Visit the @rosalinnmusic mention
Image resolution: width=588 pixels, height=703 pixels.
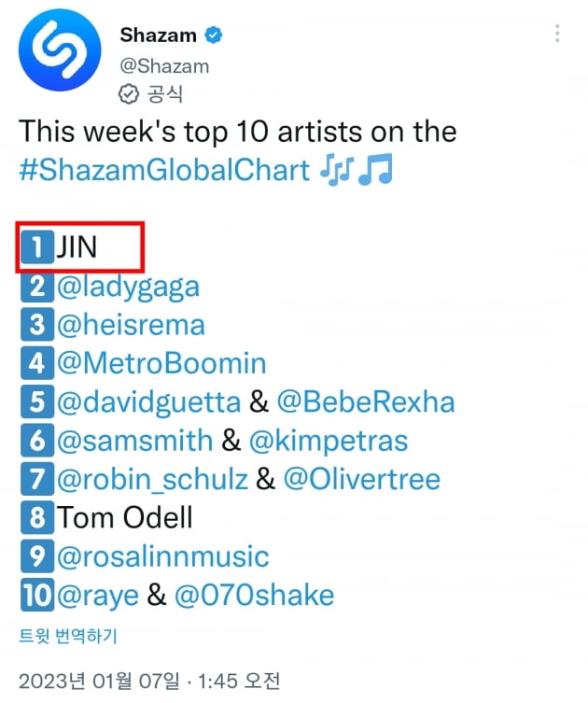point(163,556)
